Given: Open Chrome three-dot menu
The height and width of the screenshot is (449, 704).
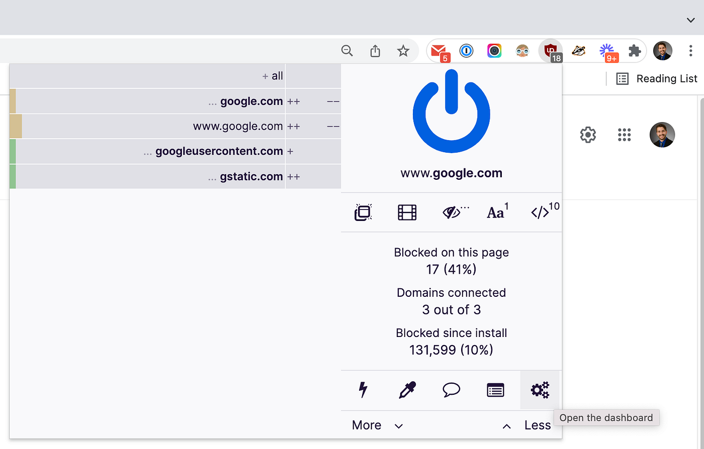Looking at the screenshot, I should pos(690,51).
